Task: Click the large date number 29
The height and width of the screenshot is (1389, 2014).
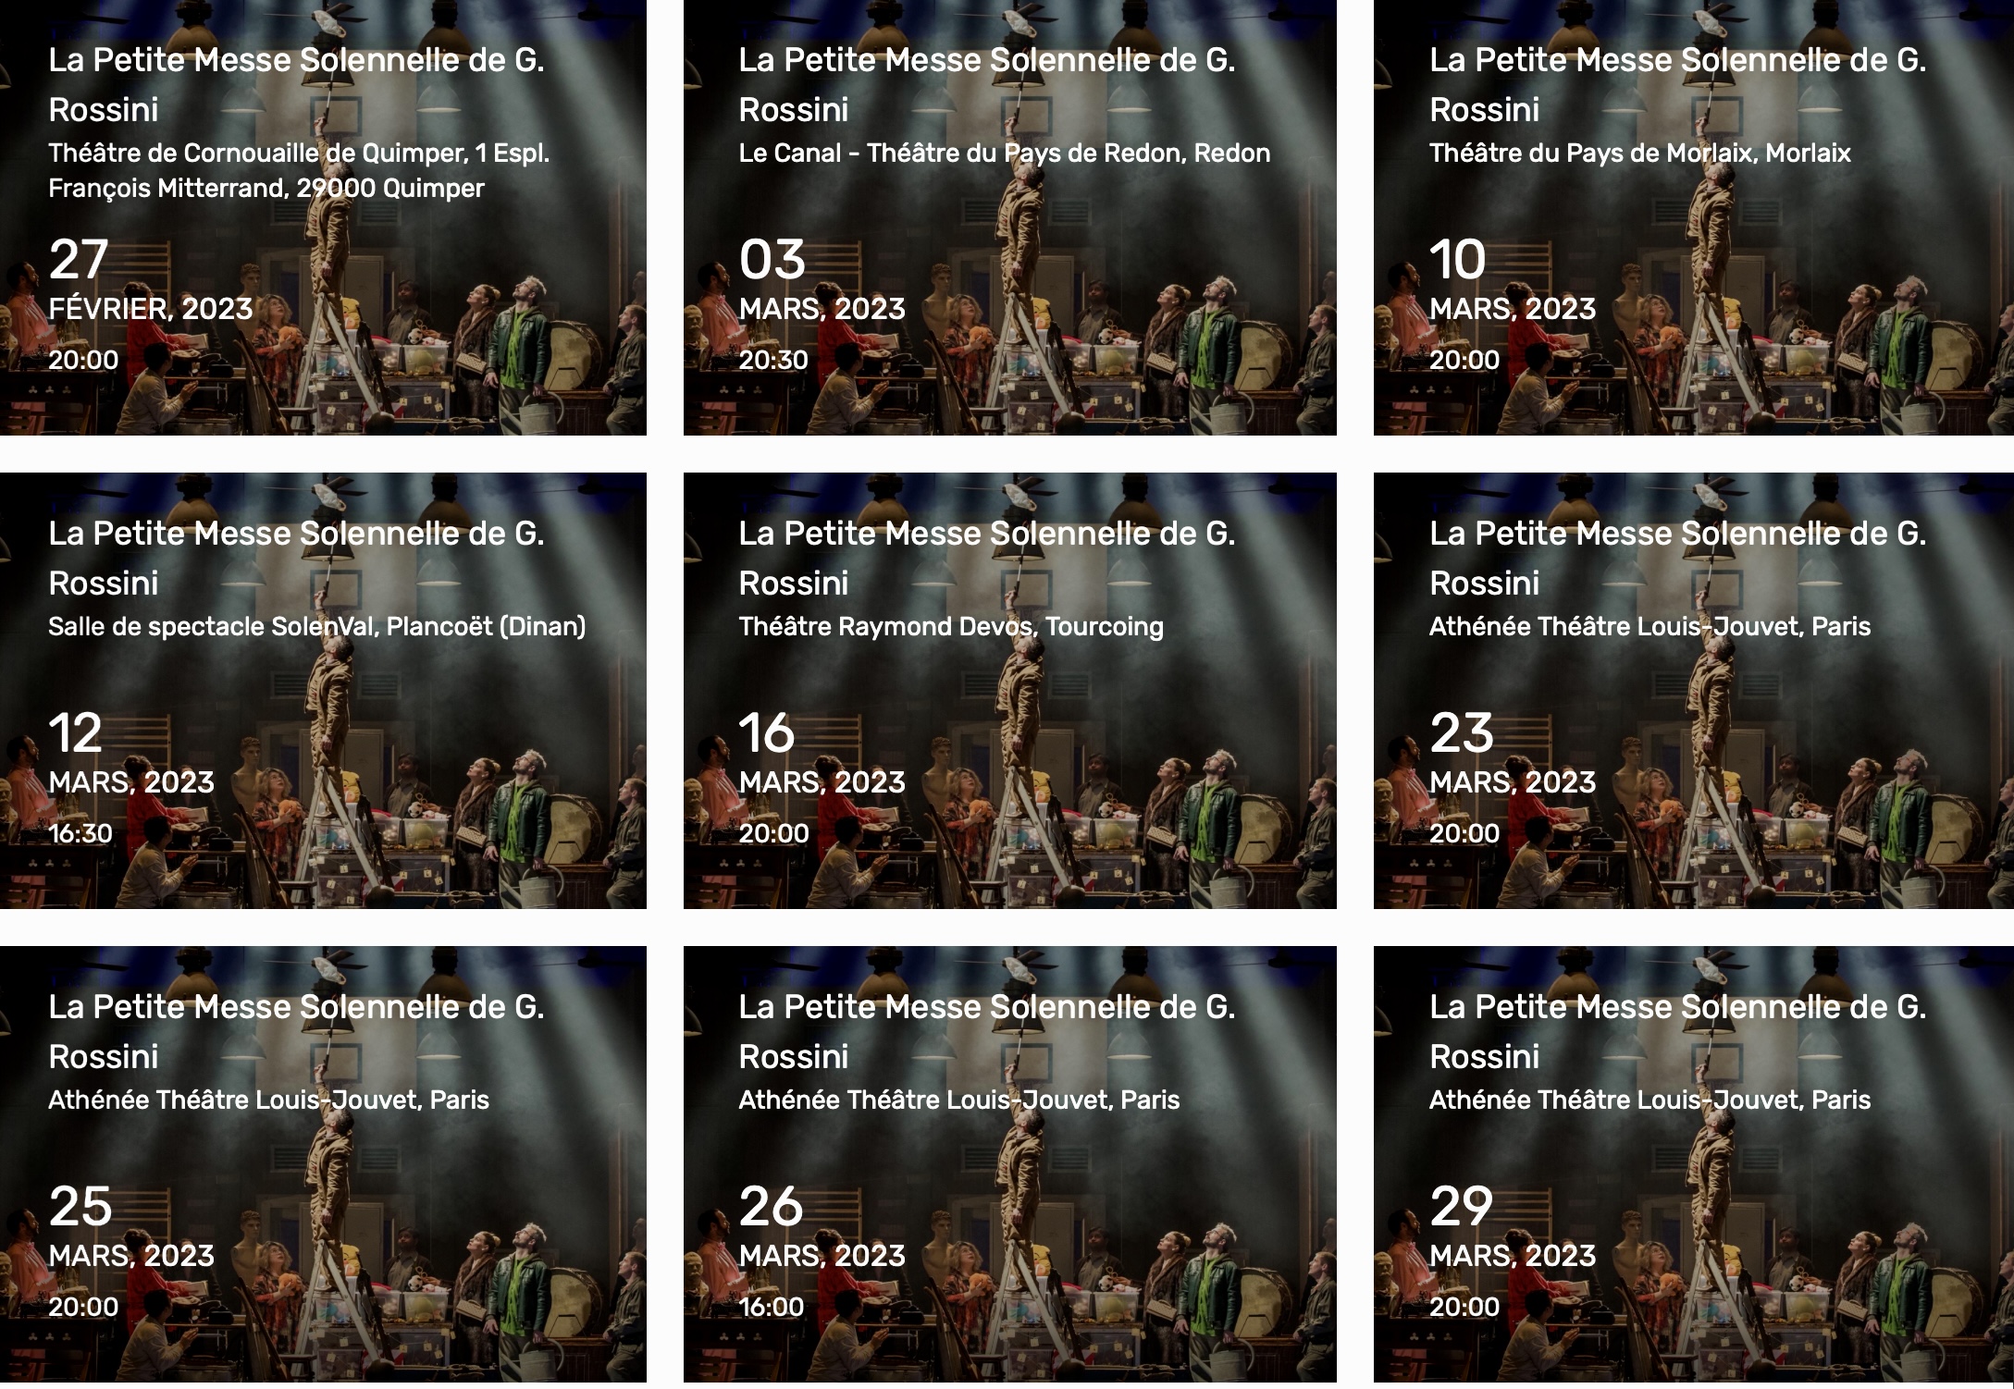Action: tap(1462, 1206)
